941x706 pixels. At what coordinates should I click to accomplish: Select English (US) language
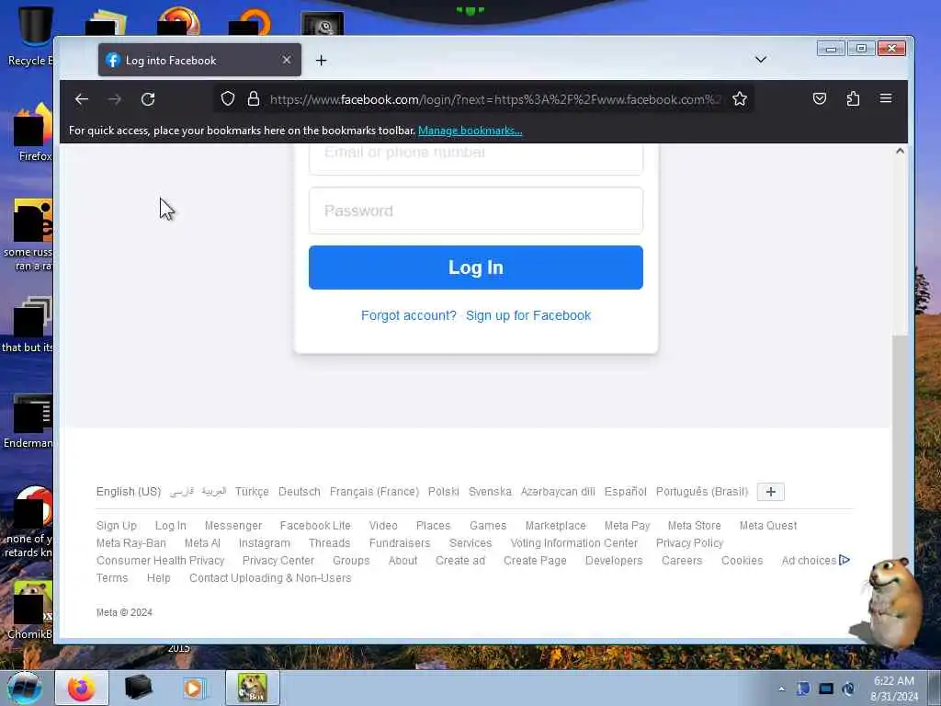129,492
